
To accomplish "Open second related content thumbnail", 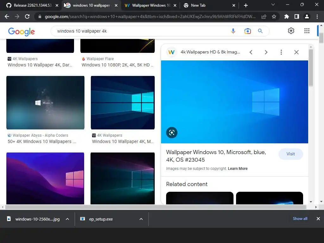I will click(270, 198).
